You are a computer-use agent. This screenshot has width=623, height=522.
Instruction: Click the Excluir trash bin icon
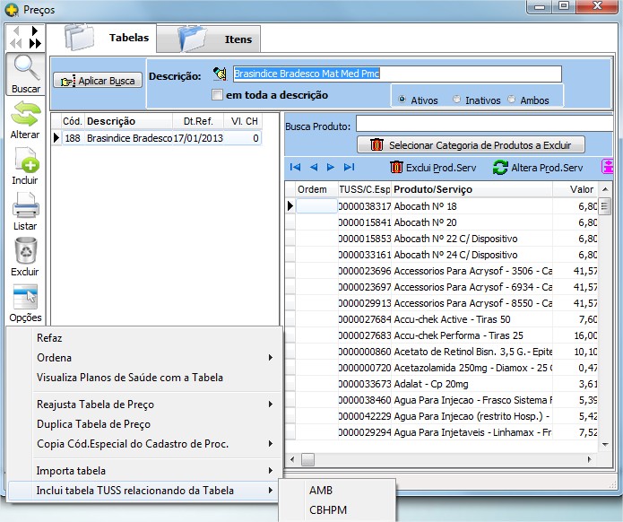tap(25, 253)
